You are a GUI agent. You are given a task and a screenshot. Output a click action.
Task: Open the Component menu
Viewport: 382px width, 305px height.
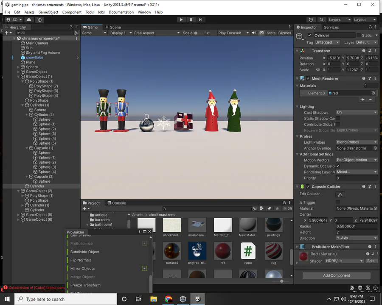(72, 12)
